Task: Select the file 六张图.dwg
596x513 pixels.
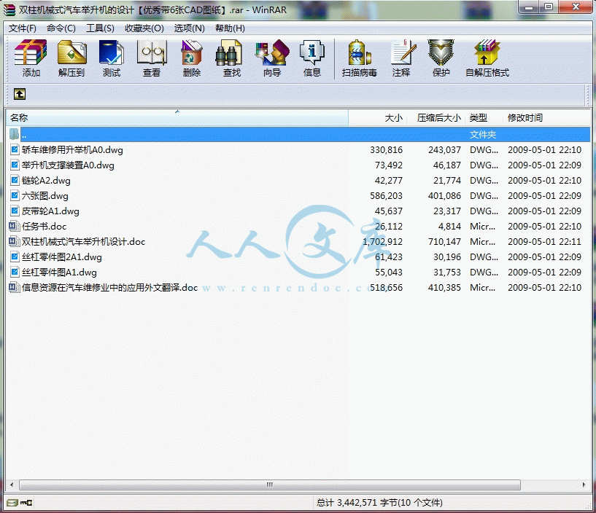Action: 45,196
